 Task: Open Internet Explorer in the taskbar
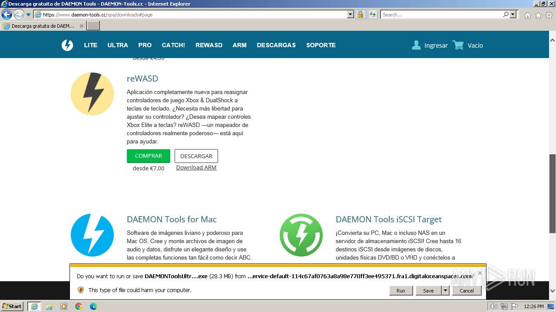34,306
